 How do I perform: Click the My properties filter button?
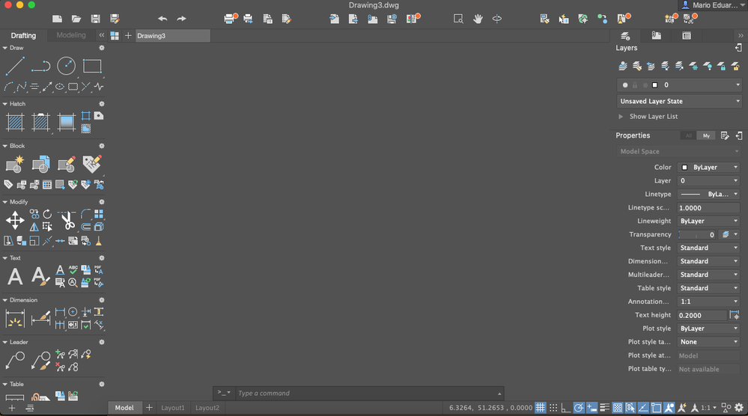[706, 136]
